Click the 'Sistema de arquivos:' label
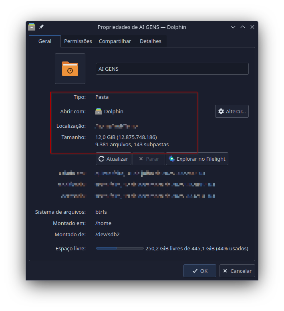The image size is (284, 311). coord(60,212)
